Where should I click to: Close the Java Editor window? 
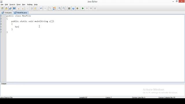click(x=182, y=1)
